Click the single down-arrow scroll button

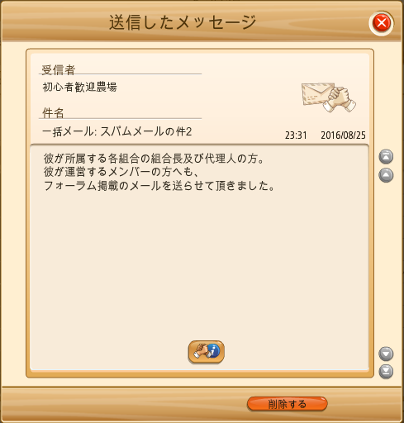[x=386, y=354]
